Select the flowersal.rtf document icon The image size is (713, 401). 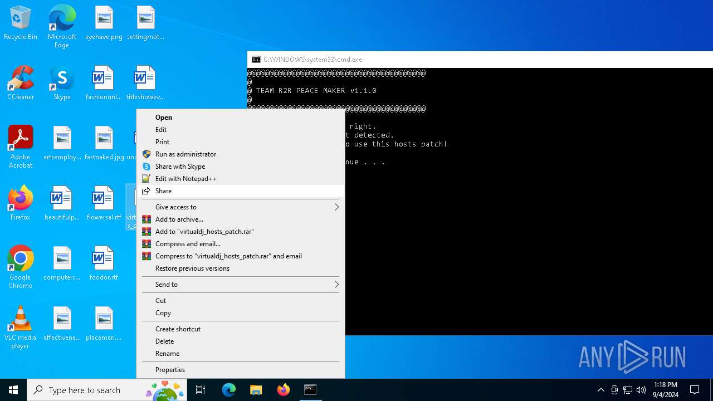pyautogui.click(x=104, y=204)
